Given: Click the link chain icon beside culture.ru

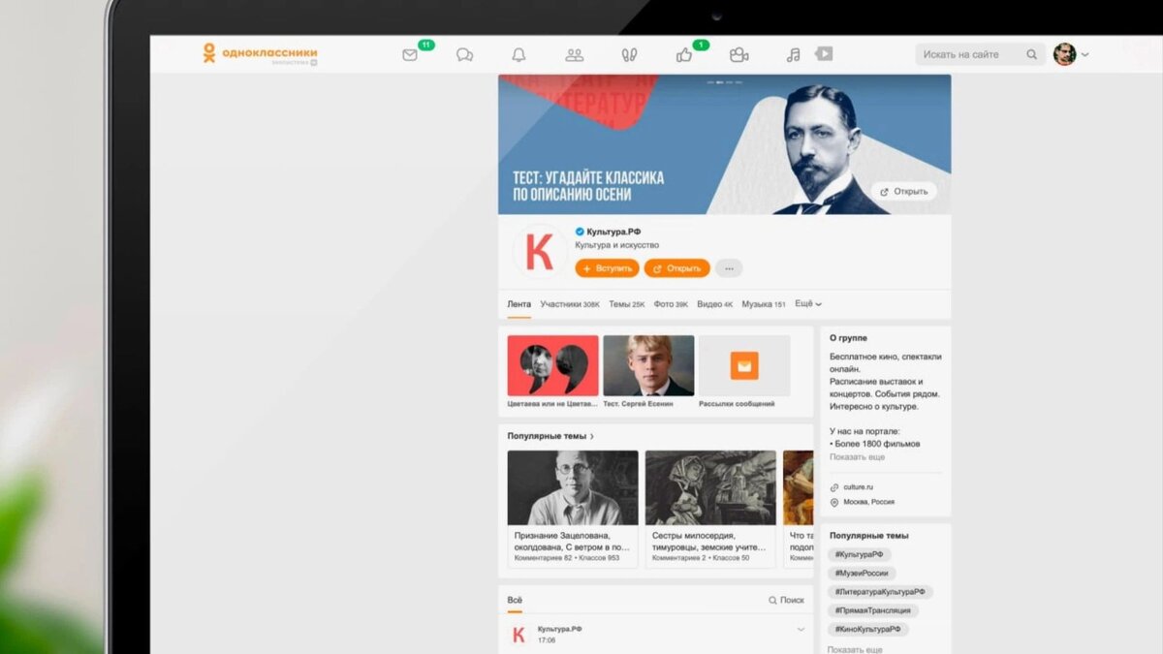Looking at the screenshot, I should point(834,487).
